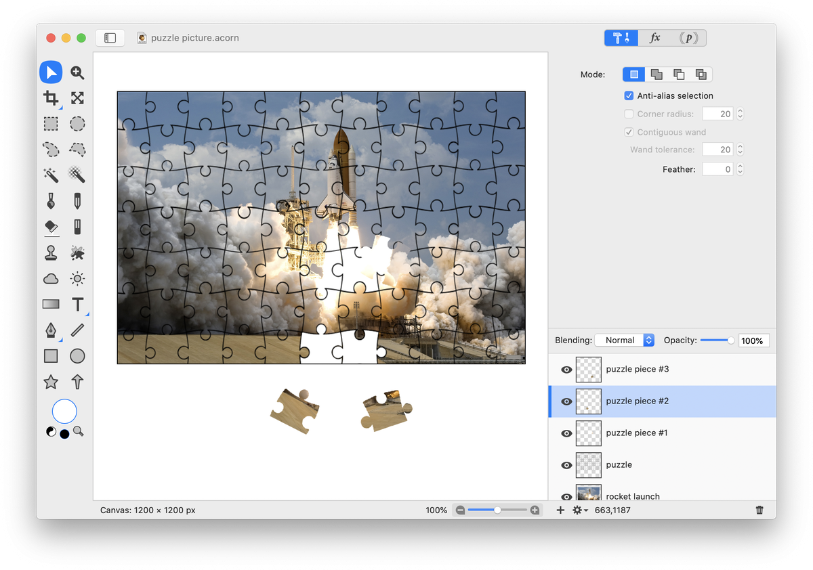Viewport: 813px width, 570px height.
Task: Disable Anti-alias selection checkbox
Action: click(x=629, y=96)
